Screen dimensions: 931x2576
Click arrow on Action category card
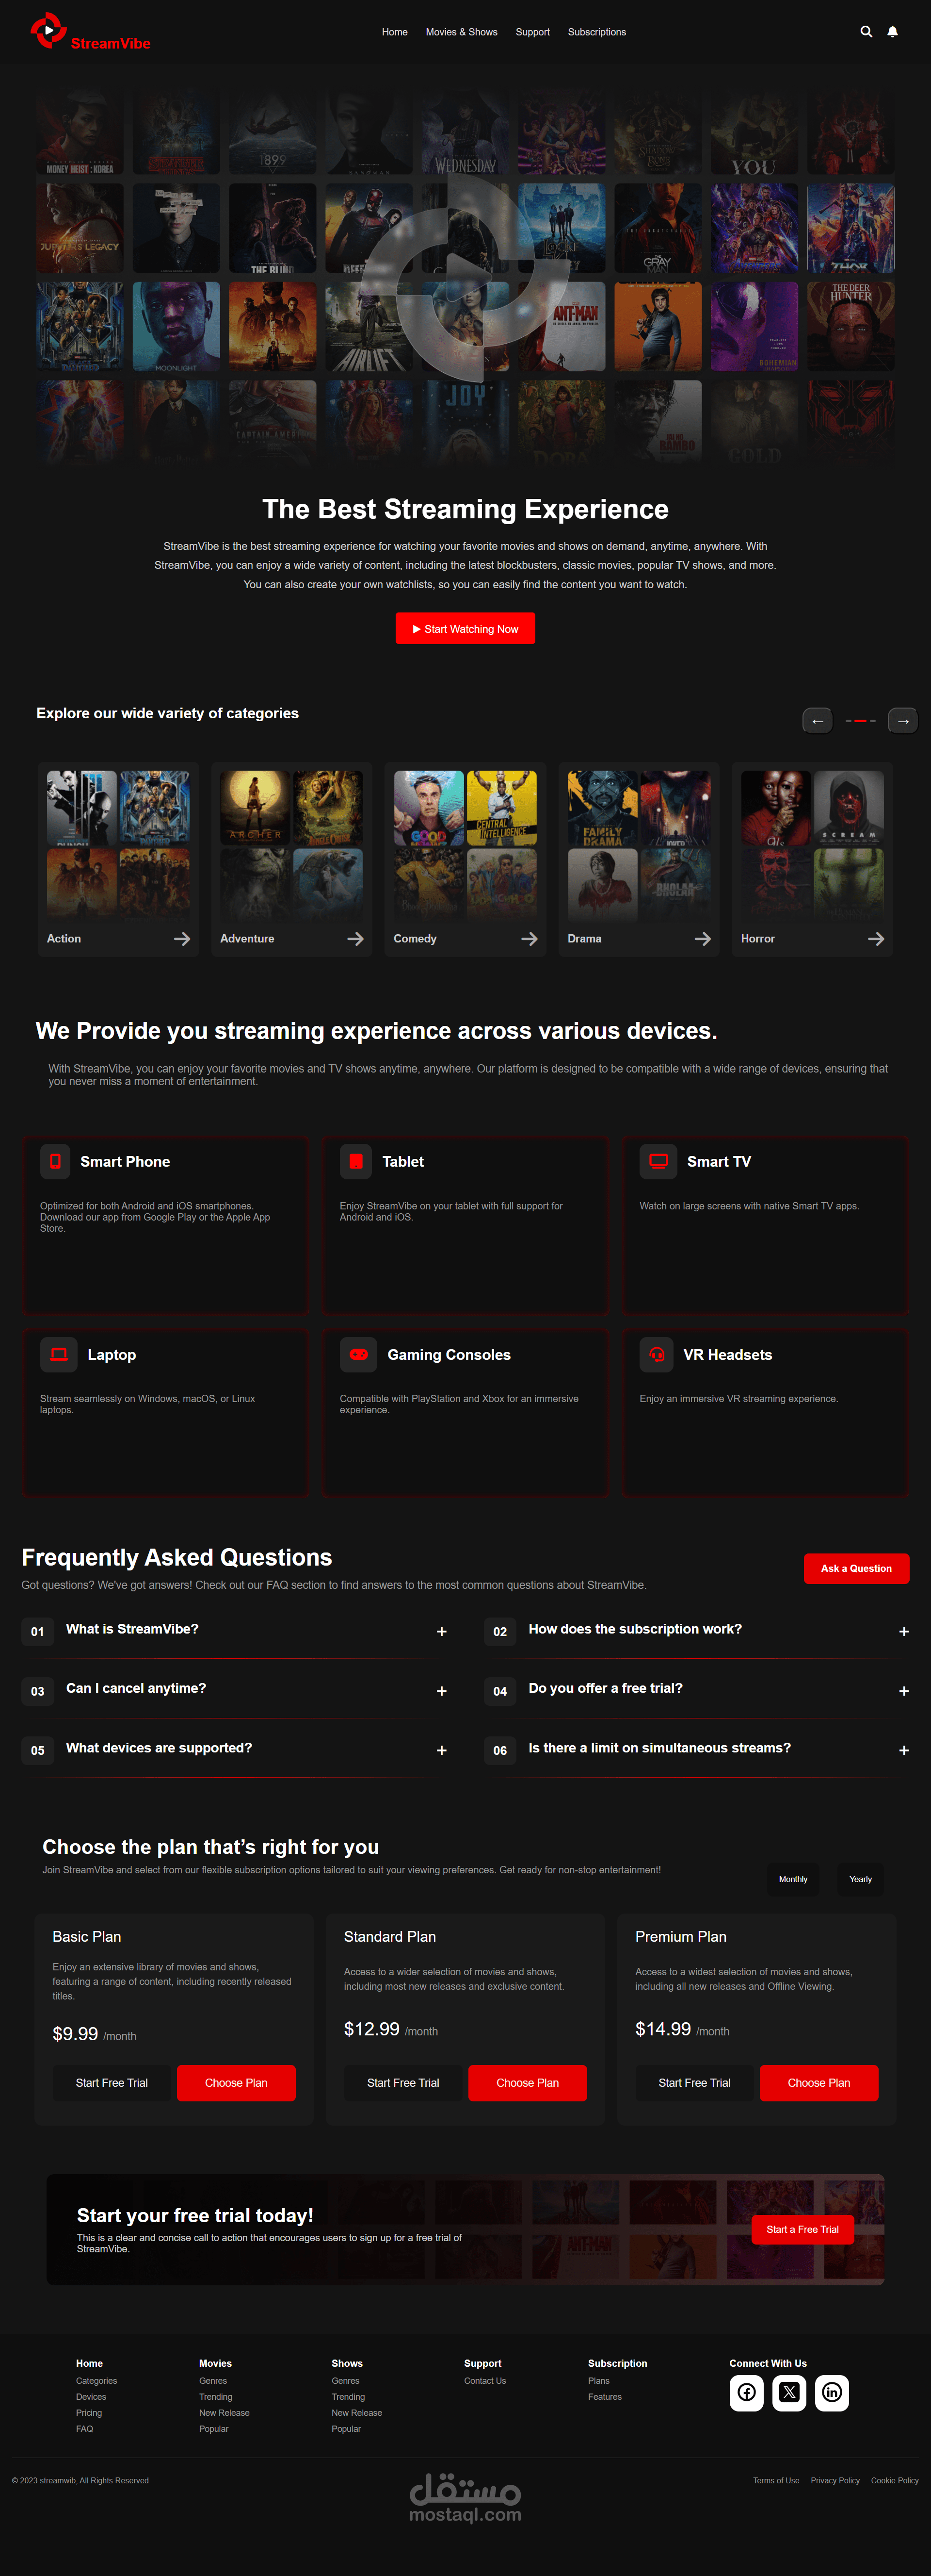[182, 939]
